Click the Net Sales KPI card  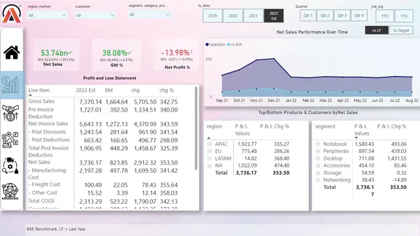pyautogui.click(x=56, y=55)
